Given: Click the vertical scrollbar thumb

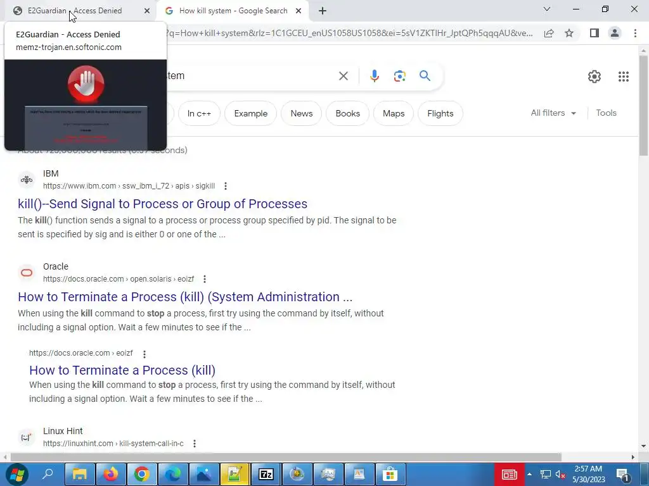Looking at the screenshot, I should pyautogui.click(x=643, y=106).
